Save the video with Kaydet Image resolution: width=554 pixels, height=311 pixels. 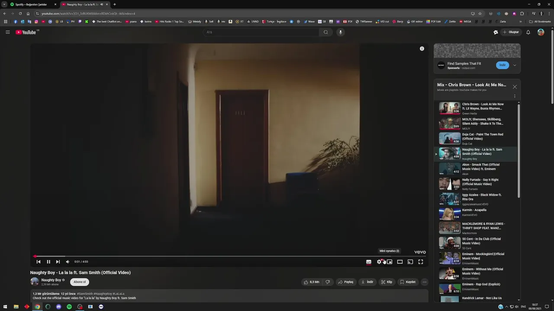408,282
